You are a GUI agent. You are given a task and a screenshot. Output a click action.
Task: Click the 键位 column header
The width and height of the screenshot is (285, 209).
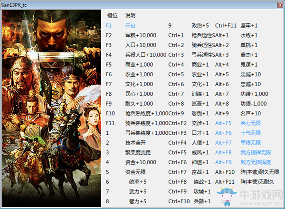pos(113,15)
